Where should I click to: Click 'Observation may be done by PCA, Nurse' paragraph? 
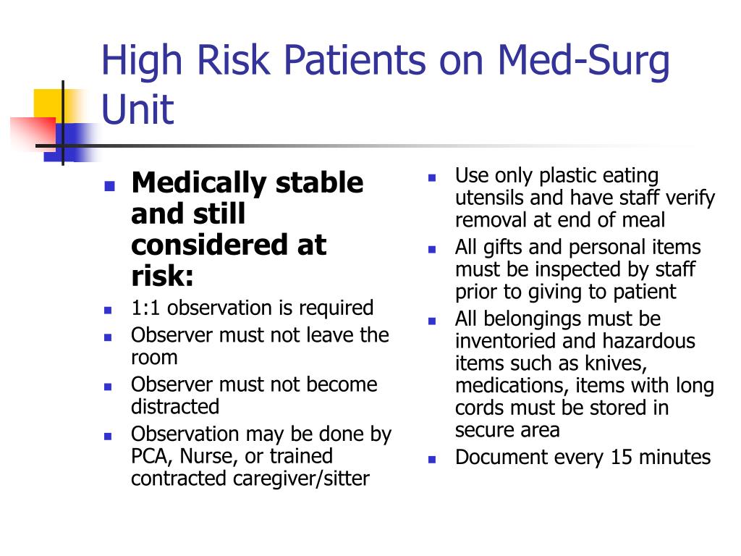[x=261, y=456]
